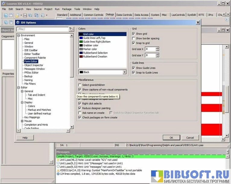Click the warning icon for VIDEO2.lpr message

tap(58, 170)
